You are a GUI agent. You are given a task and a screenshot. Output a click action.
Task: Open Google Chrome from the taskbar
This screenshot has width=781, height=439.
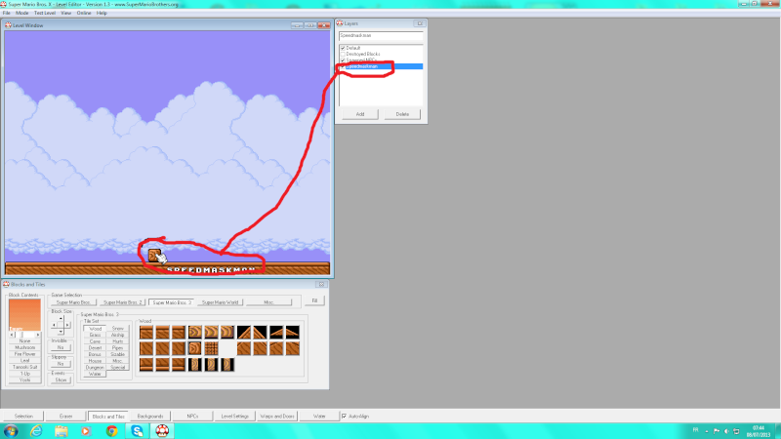[x=111, y=431]
